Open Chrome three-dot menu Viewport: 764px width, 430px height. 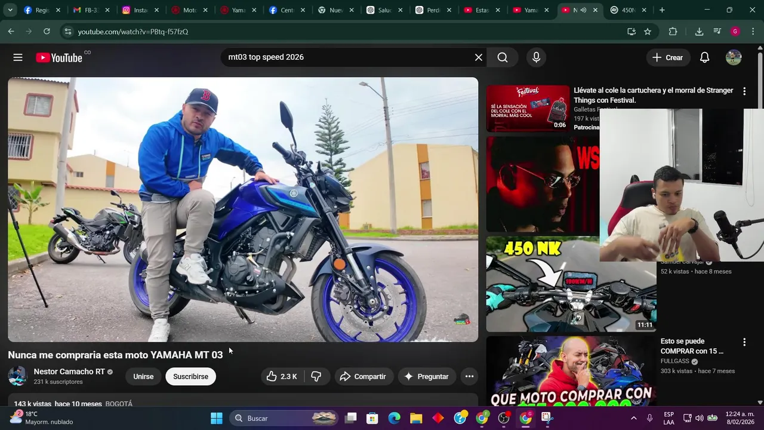click(x=753, y=32)
